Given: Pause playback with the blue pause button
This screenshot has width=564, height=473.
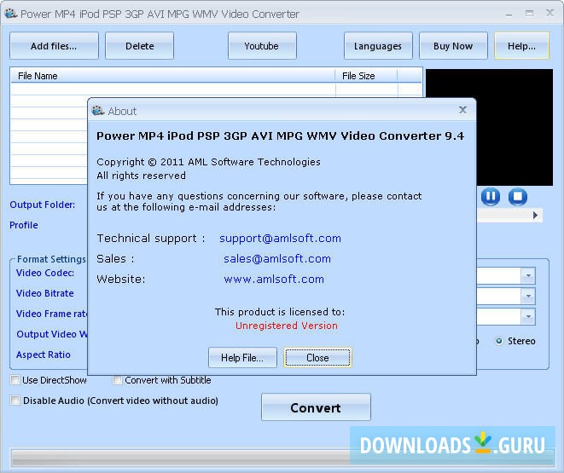Looking at the screenshot, I should (x=491, y=197).
